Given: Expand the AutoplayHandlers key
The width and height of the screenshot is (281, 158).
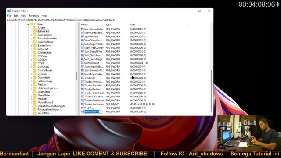Looking at the screenshot, I should coord(32,39).
